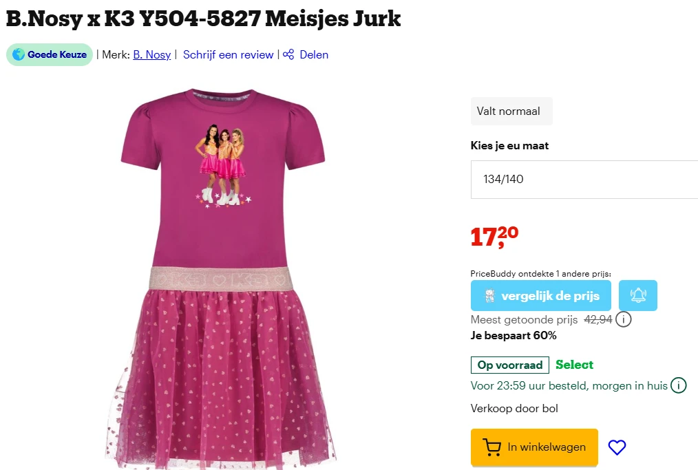The height and width of the screenshot is (470, 698).
Task: Click the crossed-out 42,94 price
Action: pyautogui.click(x=597, y=319)
